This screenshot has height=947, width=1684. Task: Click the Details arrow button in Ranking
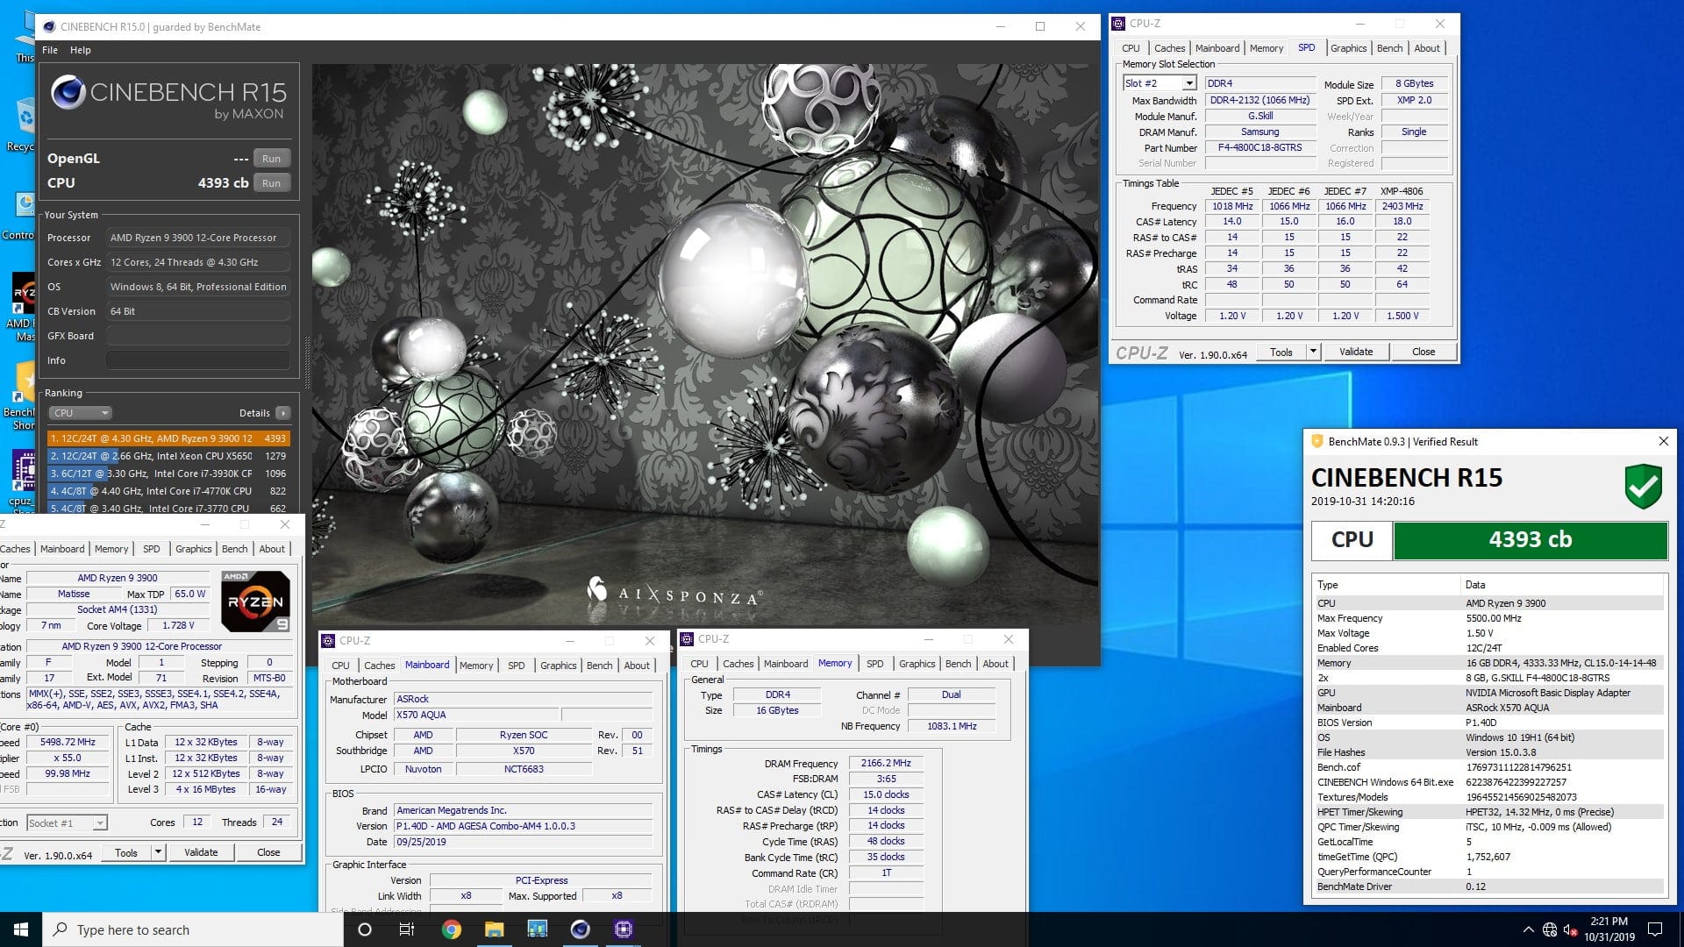point(282,413)
